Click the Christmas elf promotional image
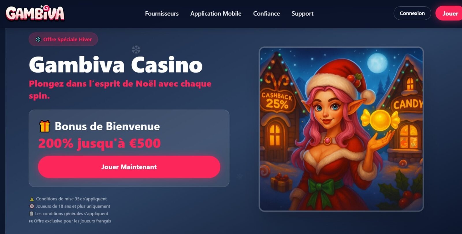 point(341,129)
